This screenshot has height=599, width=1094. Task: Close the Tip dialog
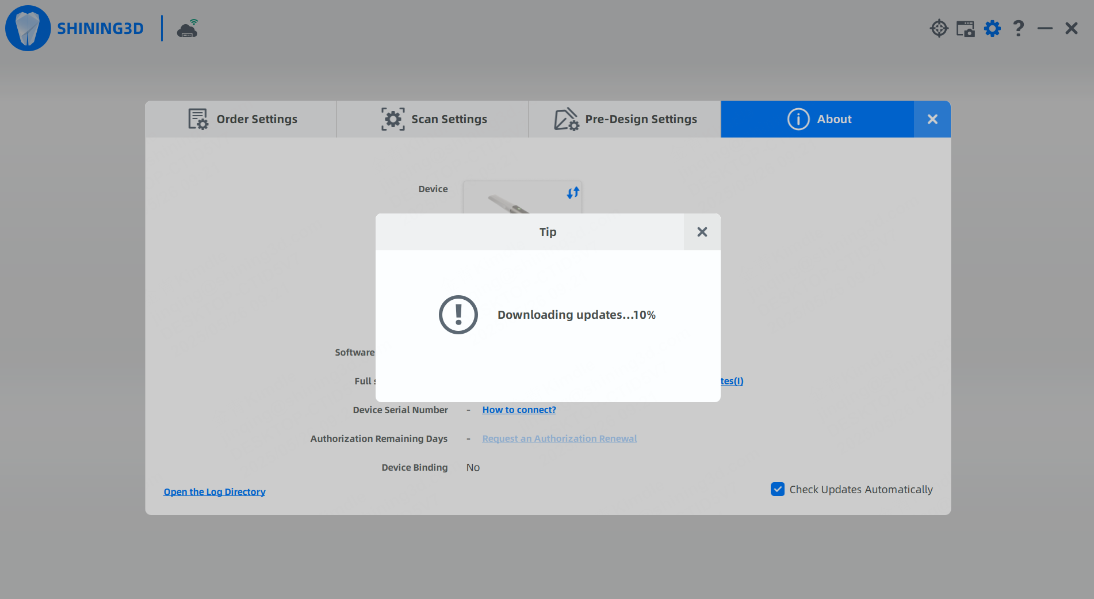tap(702, 232)
